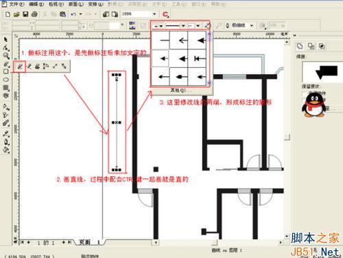Click the Trim shaping icon in docker

[311, 46]
